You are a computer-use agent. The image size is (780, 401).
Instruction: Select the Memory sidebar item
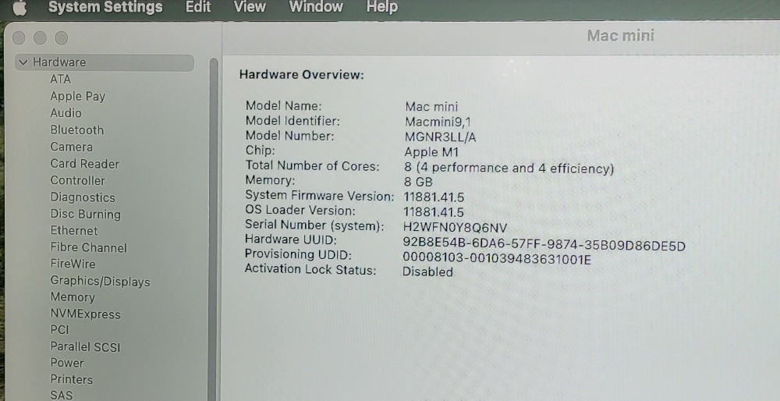tap(73, 297)
